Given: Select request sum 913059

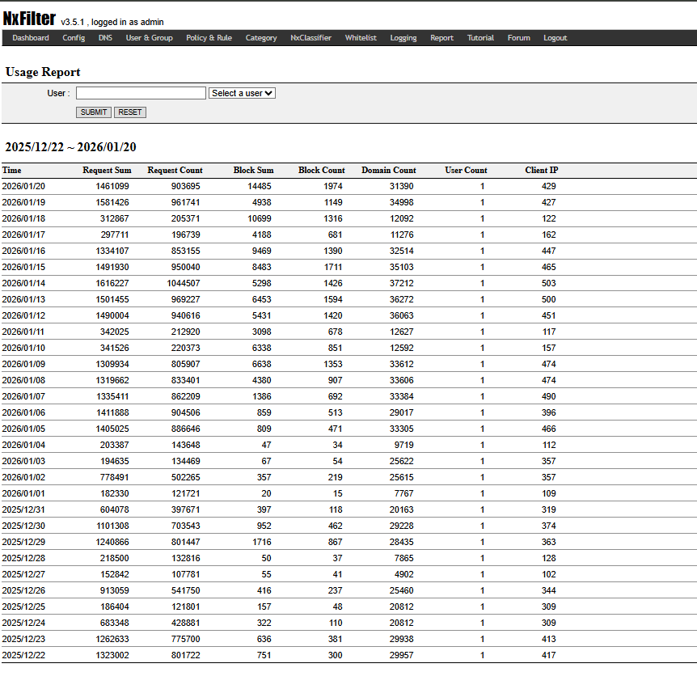Looking at the screenshot, I should pyautogui.click(x=114, y=590).
